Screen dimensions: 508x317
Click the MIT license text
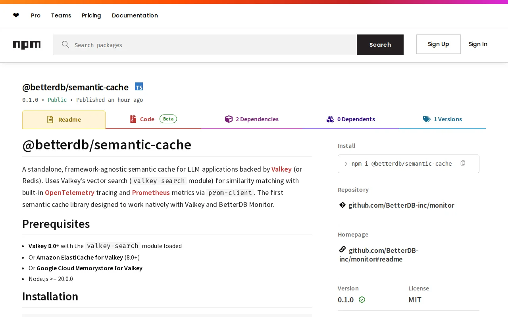(x=415, y=300)
